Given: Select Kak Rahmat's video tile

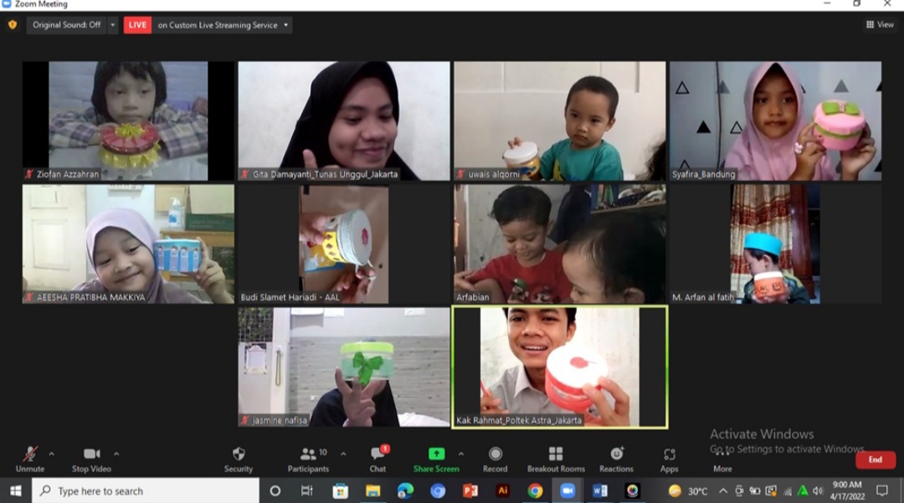Looking at the screenshot, I should click(x=559, y=367).
